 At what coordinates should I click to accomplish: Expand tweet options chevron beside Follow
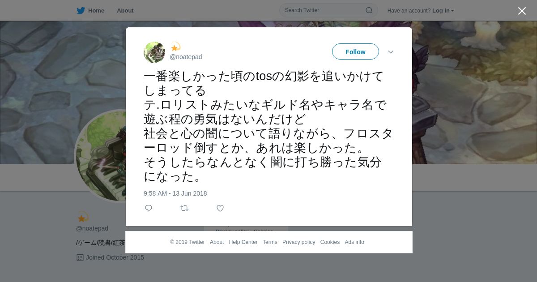tap(391, 52)
